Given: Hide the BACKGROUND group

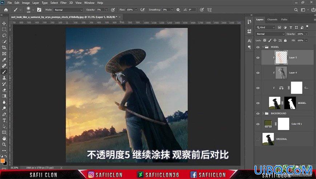Looking at the screenshot, I should pyautogui.click(x=258, y=114).
